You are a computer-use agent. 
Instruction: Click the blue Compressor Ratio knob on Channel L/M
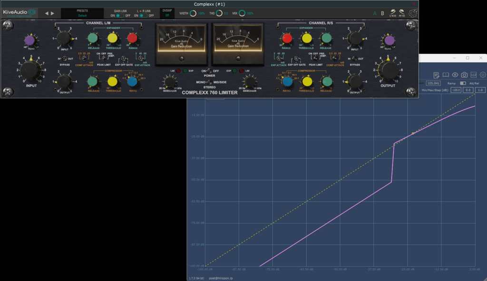click(132, 81)
